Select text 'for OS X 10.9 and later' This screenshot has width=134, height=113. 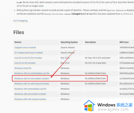95,63
